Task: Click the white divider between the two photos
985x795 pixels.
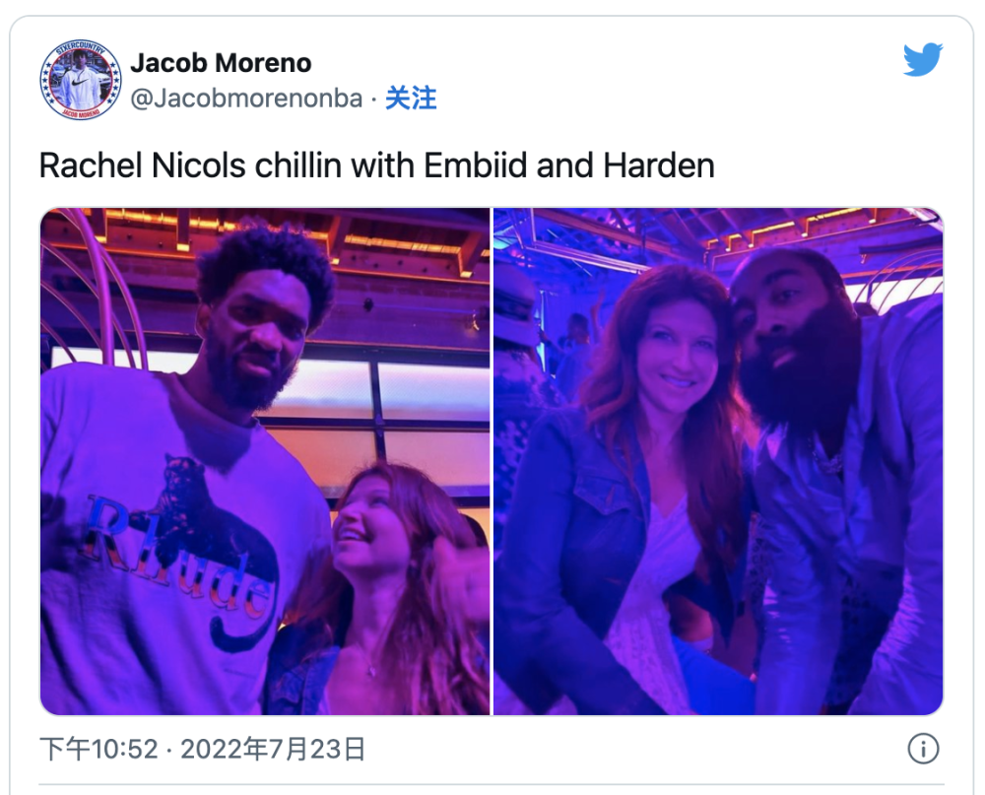Action: click(x=492, y=461)
